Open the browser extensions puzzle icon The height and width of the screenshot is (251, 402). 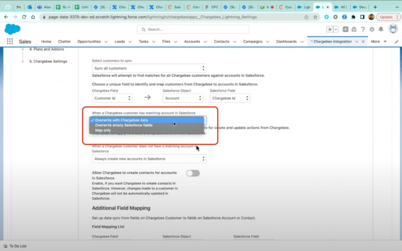[x=353, y=17]
